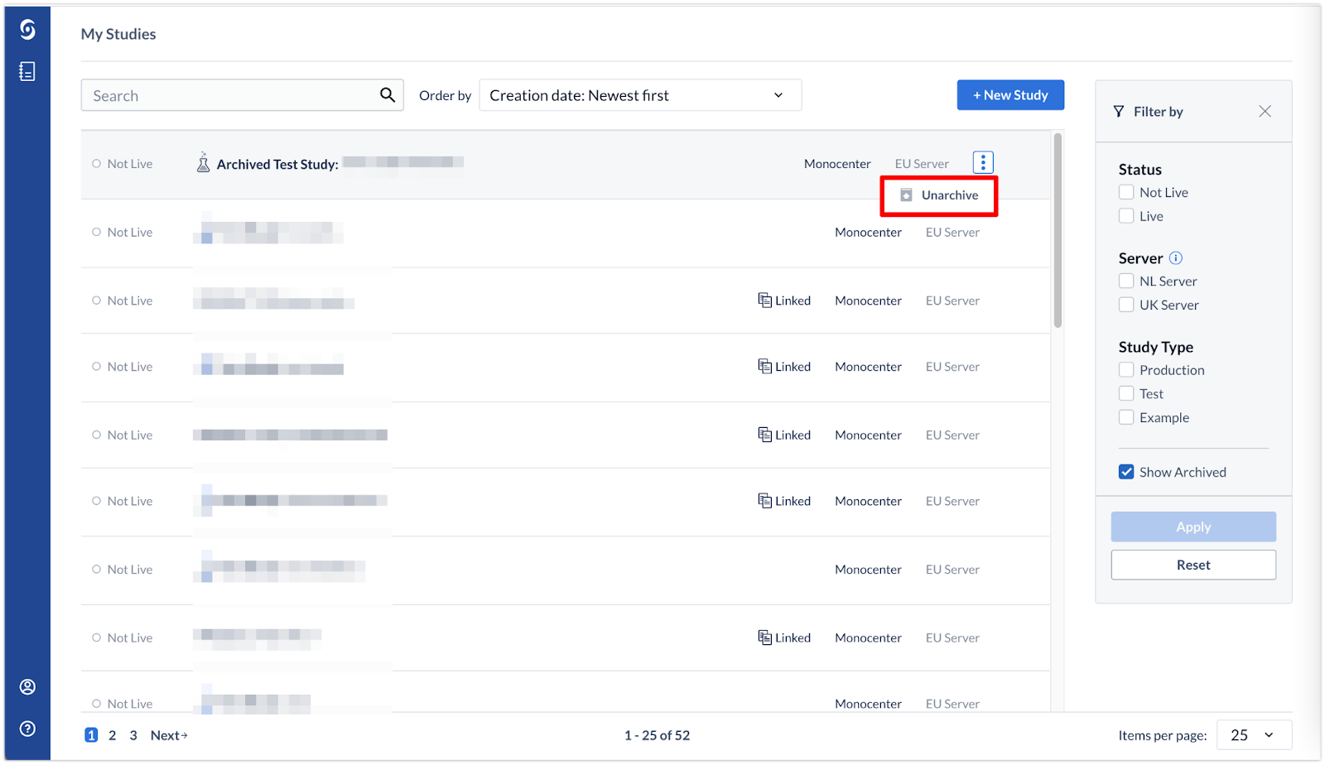Close the Filter by panel

(1265, 111)
